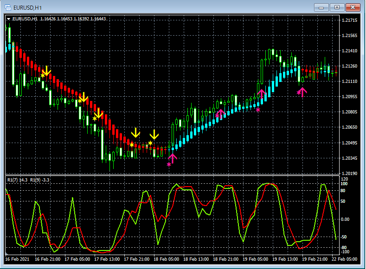Click indicator level 120 on oscillator scale
The image size is (366, 269).
point(344,179)
